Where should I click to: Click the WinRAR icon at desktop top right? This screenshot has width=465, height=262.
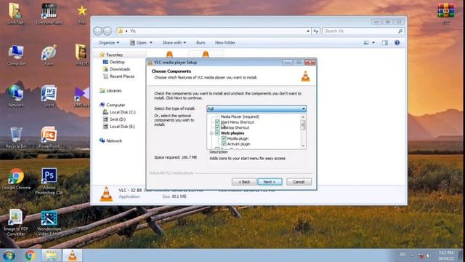point(445,14)
